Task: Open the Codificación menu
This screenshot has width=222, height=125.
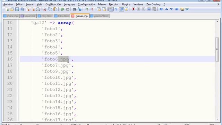Action: [53, 5]
